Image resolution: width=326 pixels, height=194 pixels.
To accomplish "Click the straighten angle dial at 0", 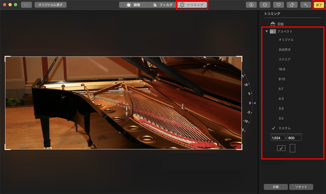I will pos(250,103).
